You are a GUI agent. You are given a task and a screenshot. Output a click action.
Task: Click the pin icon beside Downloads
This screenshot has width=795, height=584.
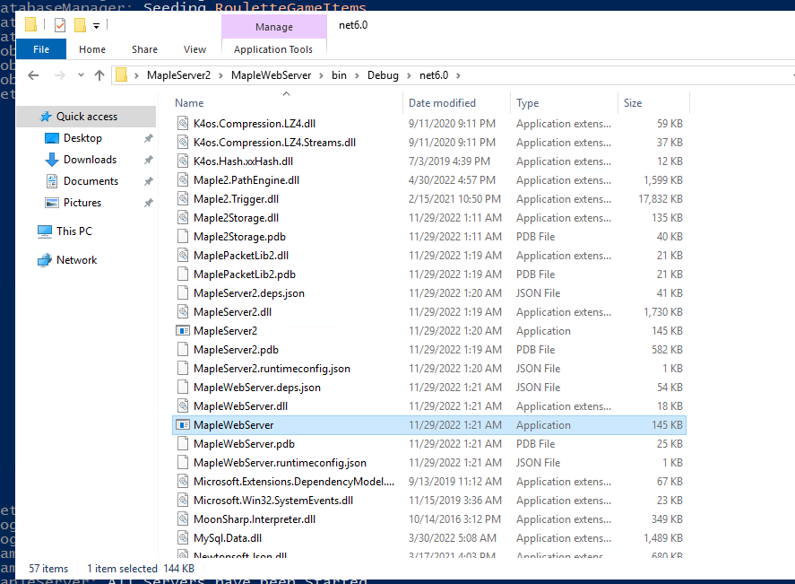tap(148, 160)
